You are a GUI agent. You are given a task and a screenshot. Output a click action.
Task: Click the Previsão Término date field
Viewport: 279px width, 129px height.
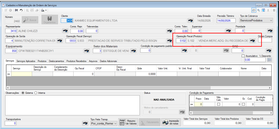pyautogui.click(x=226, y=21)
